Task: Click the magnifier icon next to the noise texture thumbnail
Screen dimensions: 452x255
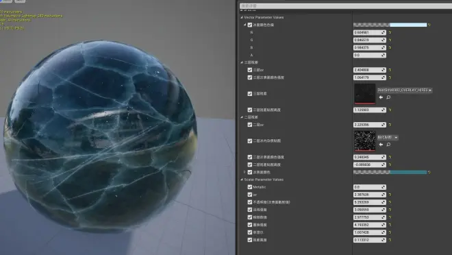Action: [x=388, y=145]
